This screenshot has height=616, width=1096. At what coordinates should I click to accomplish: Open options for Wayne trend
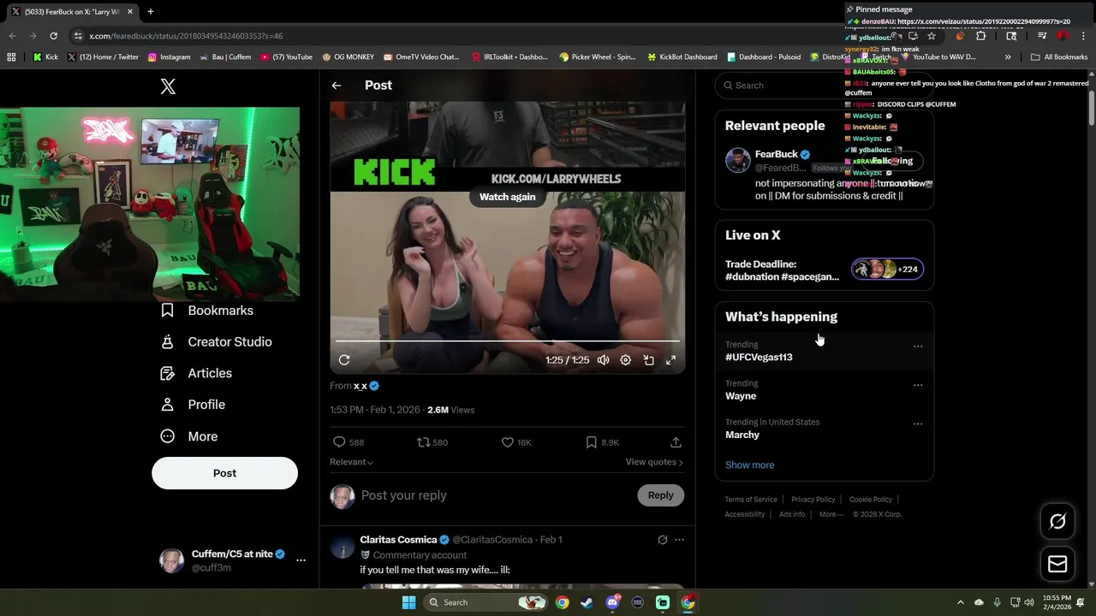tap(918, 385)
